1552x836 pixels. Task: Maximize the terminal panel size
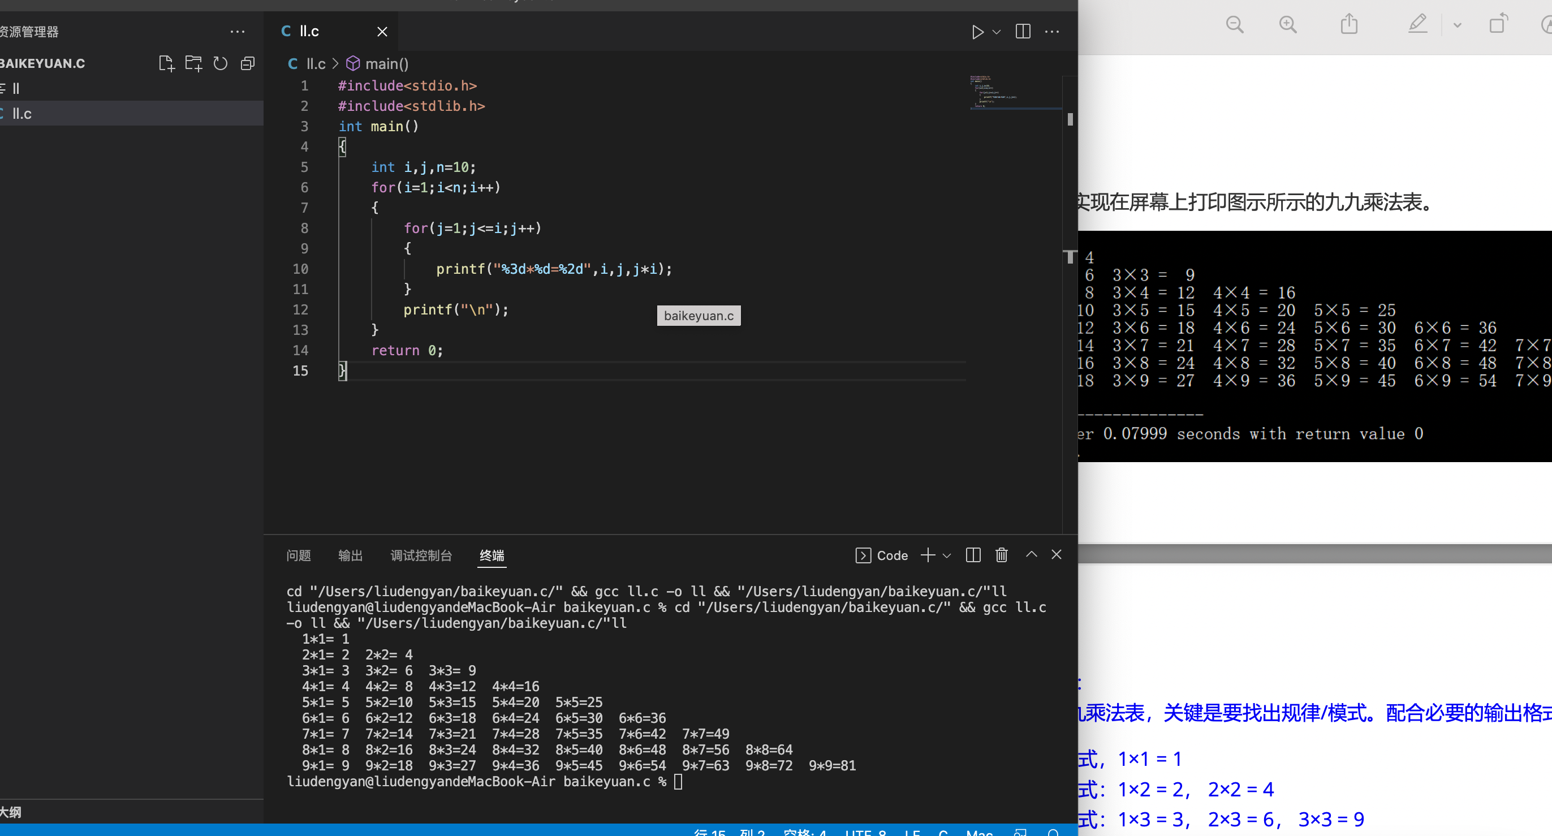[1031, 554]
